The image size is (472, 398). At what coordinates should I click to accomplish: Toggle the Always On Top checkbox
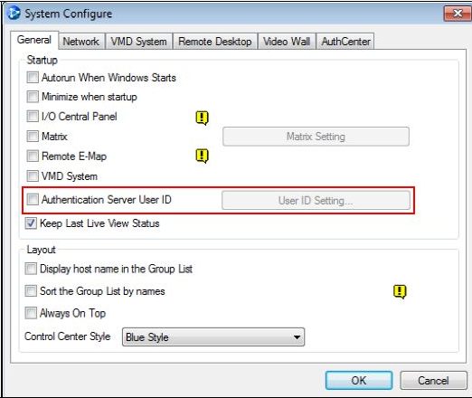[x=31, y=313]
